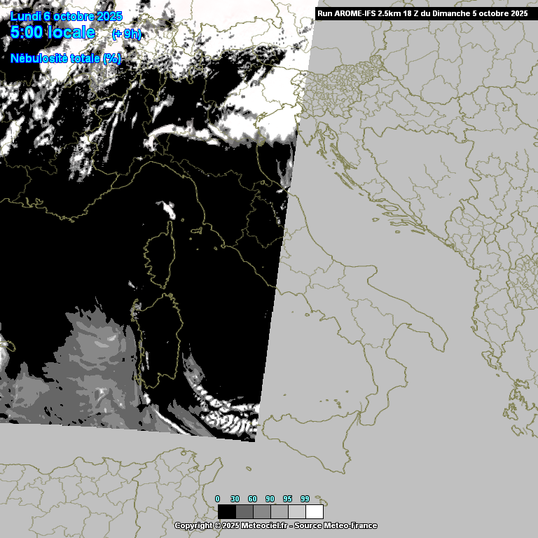Pick the light gray 95% legend swatch
The width and height of the screenshot is (538, 538).
(x=297, y=511)
